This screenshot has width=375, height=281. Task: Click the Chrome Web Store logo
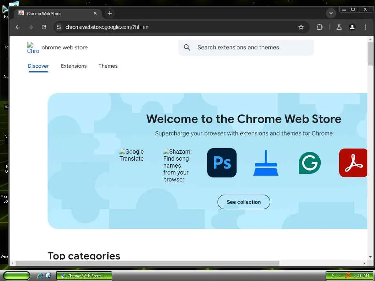click(x=33, y=48)
